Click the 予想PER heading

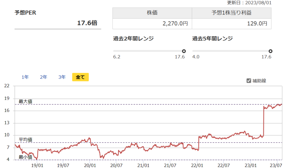pyautogui.click(x=25, y=13)
